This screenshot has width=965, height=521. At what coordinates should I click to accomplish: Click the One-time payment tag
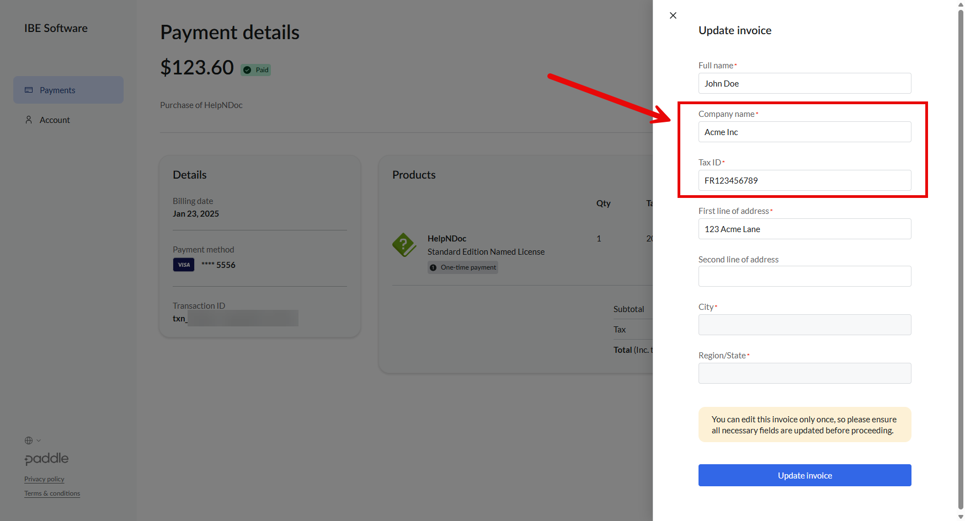click(x=463, y=267)
